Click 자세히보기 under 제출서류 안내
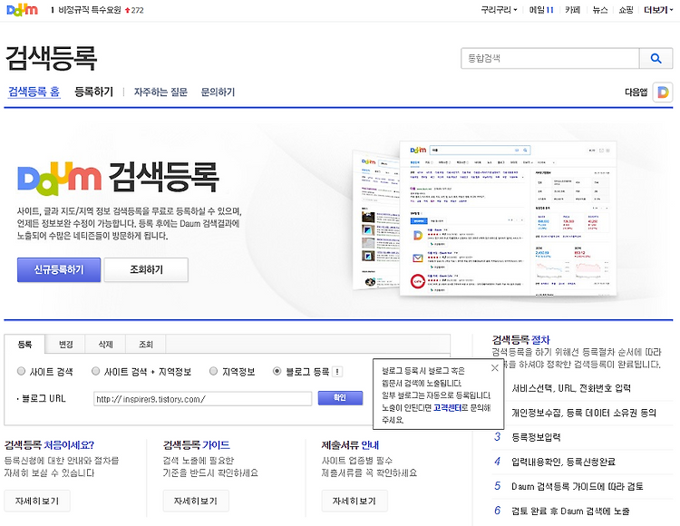 coord(355,502)
